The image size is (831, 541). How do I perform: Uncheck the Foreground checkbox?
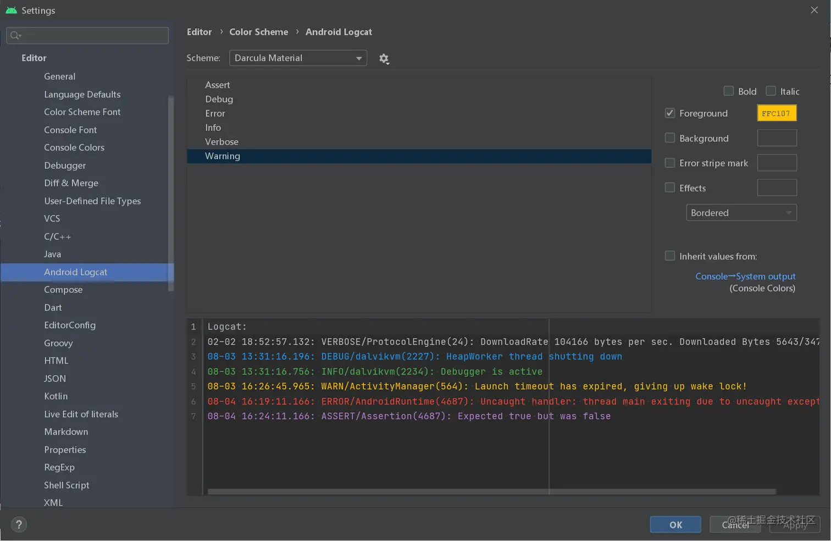click(x=670, y=113)
